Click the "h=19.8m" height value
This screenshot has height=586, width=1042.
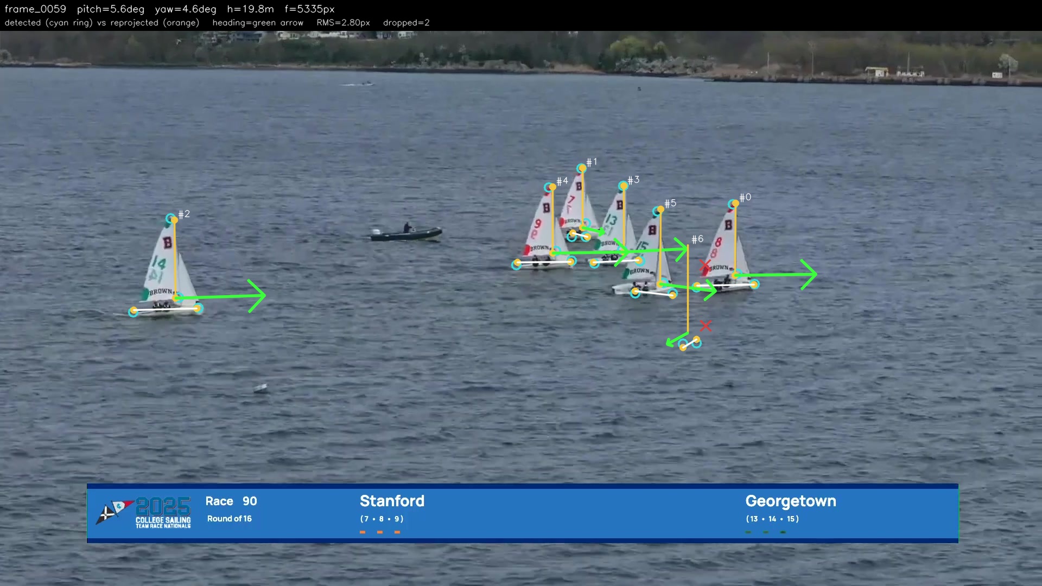(250, 9)
